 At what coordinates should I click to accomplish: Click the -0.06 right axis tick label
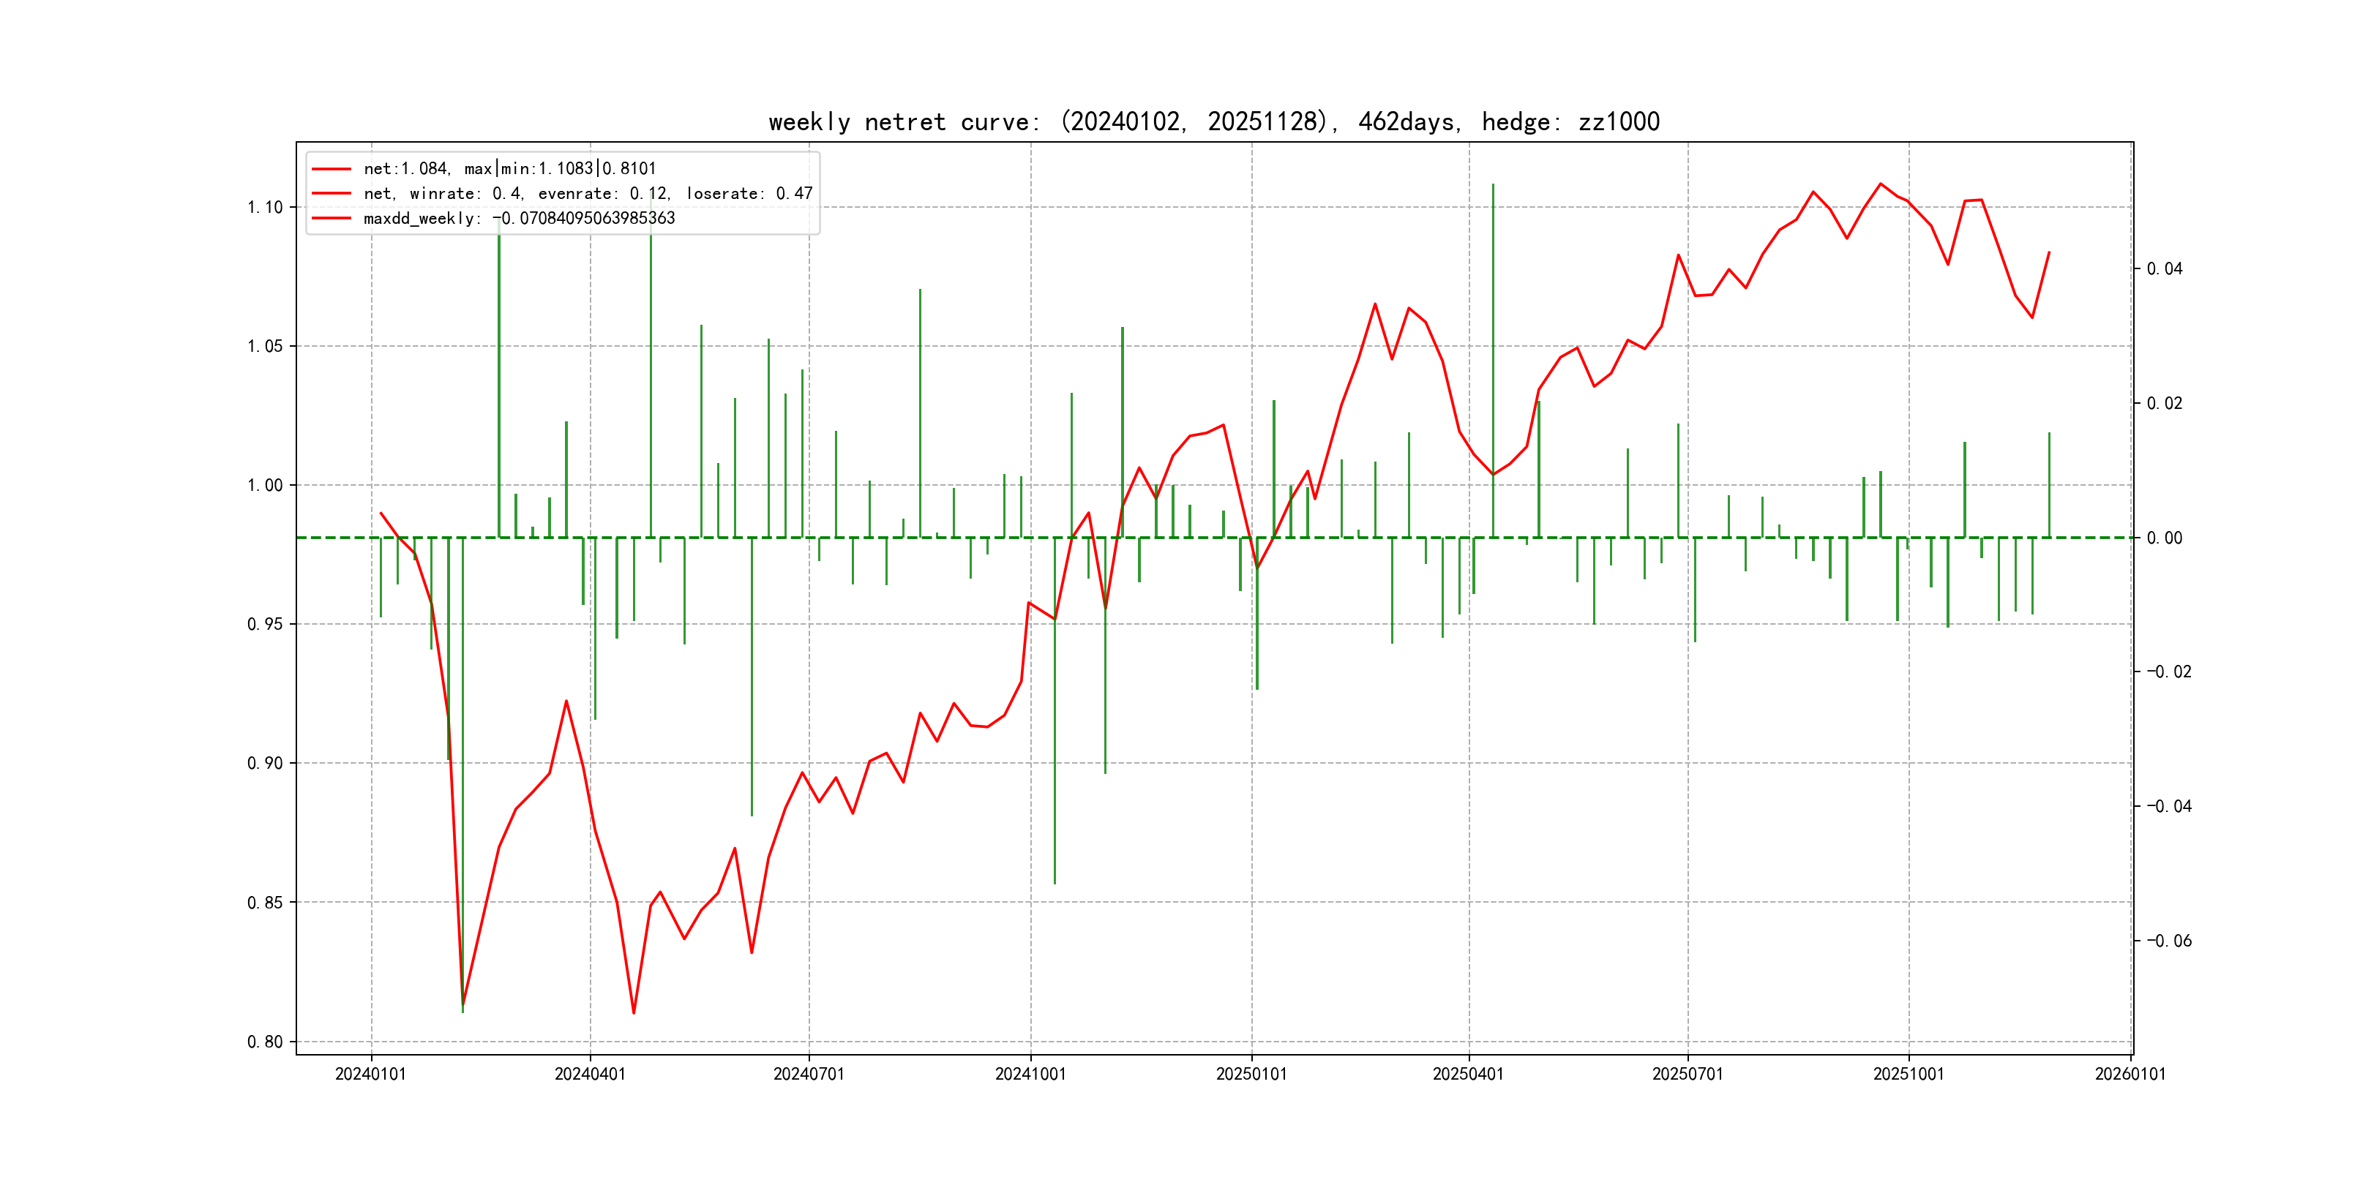pyautogui.click(x=2168, y=940)
